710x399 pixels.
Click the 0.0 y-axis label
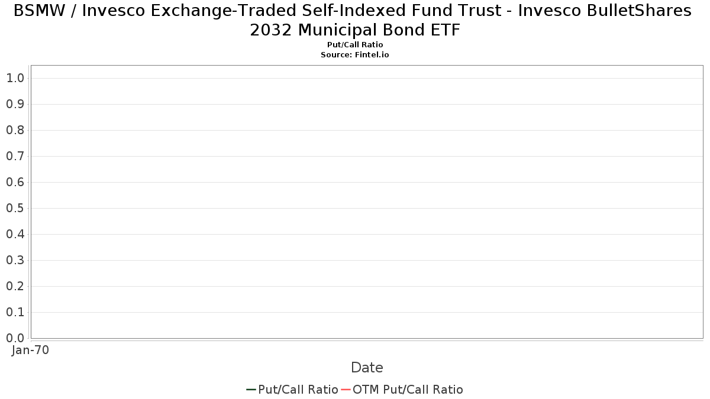coord(15,338)
